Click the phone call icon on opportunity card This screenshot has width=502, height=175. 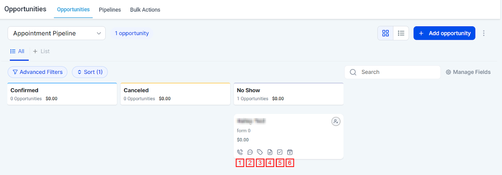[x=240, y=152]
